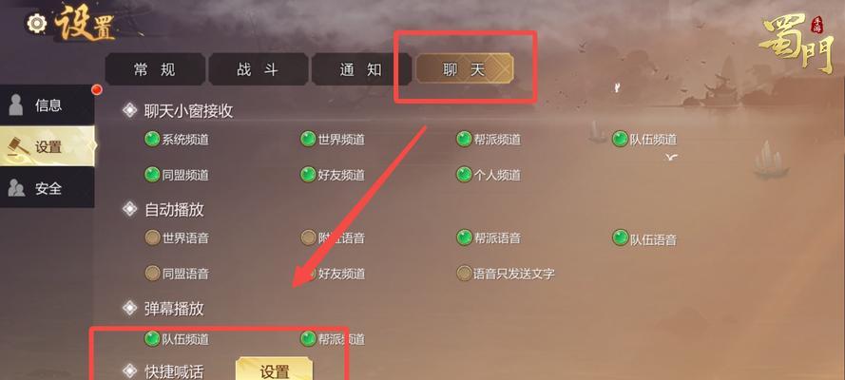Click the diamond icon beside 自动播放

point(129,209)
